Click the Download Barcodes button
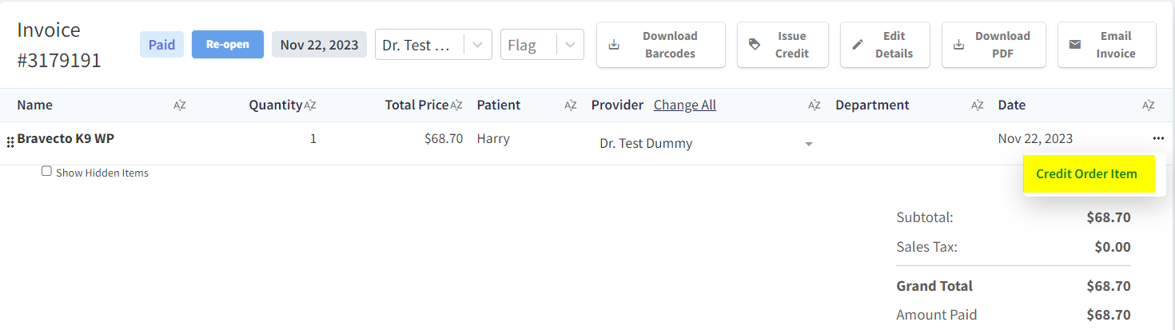 [661, 45]
